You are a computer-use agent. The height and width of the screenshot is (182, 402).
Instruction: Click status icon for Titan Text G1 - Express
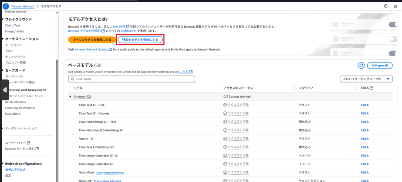coord(225,113)
